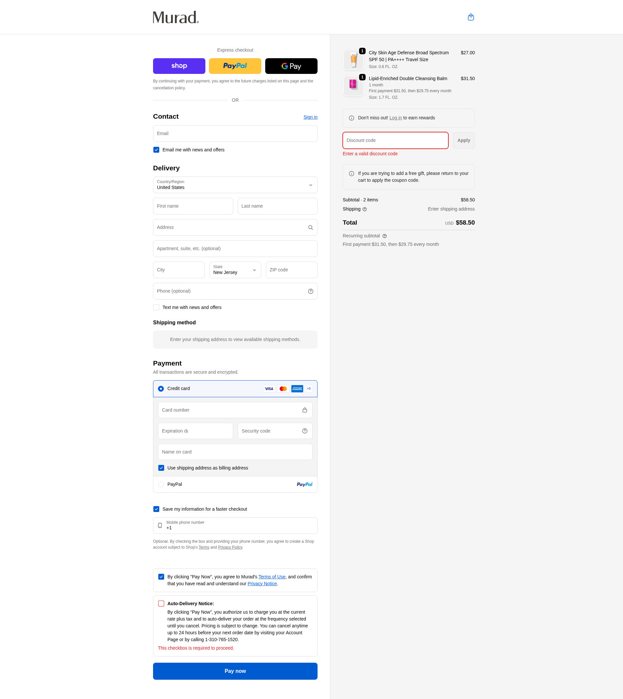Open the Terms of Use link
Viewport: 623px width, 699px height.
pyautogui.click(x=272, y=577)
